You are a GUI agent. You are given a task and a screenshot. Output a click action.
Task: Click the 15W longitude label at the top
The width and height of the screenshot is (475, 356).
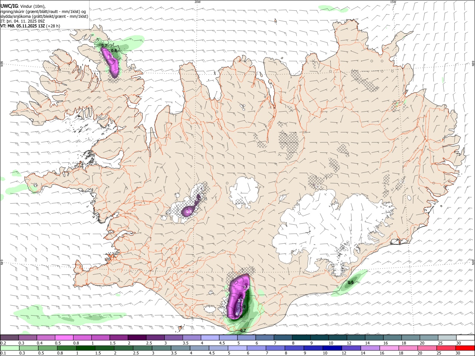tap(393, 2)
